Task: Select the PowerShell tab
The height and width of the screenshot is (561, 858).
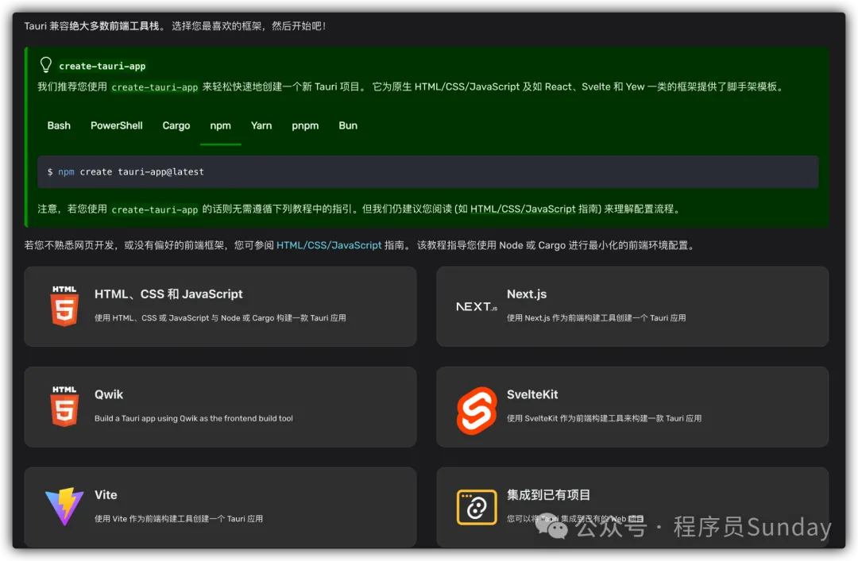Action: (x=117, y=125)
